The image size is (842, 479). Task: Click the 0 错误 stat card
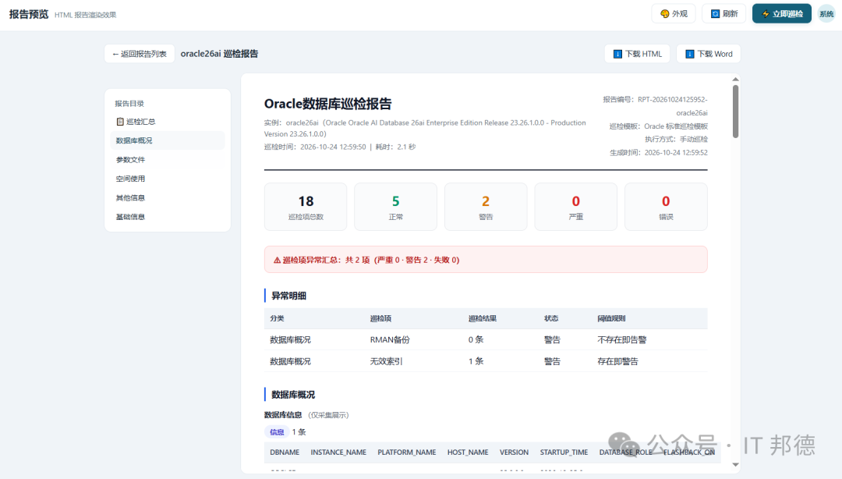tap(666, 207)
